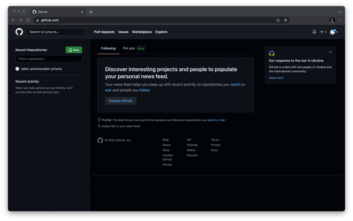
Task: Open the GitHub home via the octocat logo
Action: (19, 32)
